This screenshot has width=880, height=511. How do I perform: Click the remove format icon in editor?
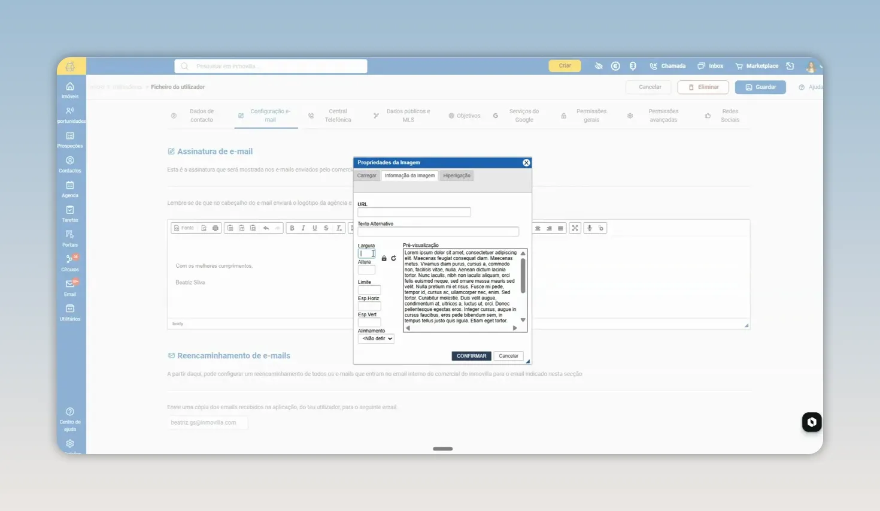tap(338, 228)
